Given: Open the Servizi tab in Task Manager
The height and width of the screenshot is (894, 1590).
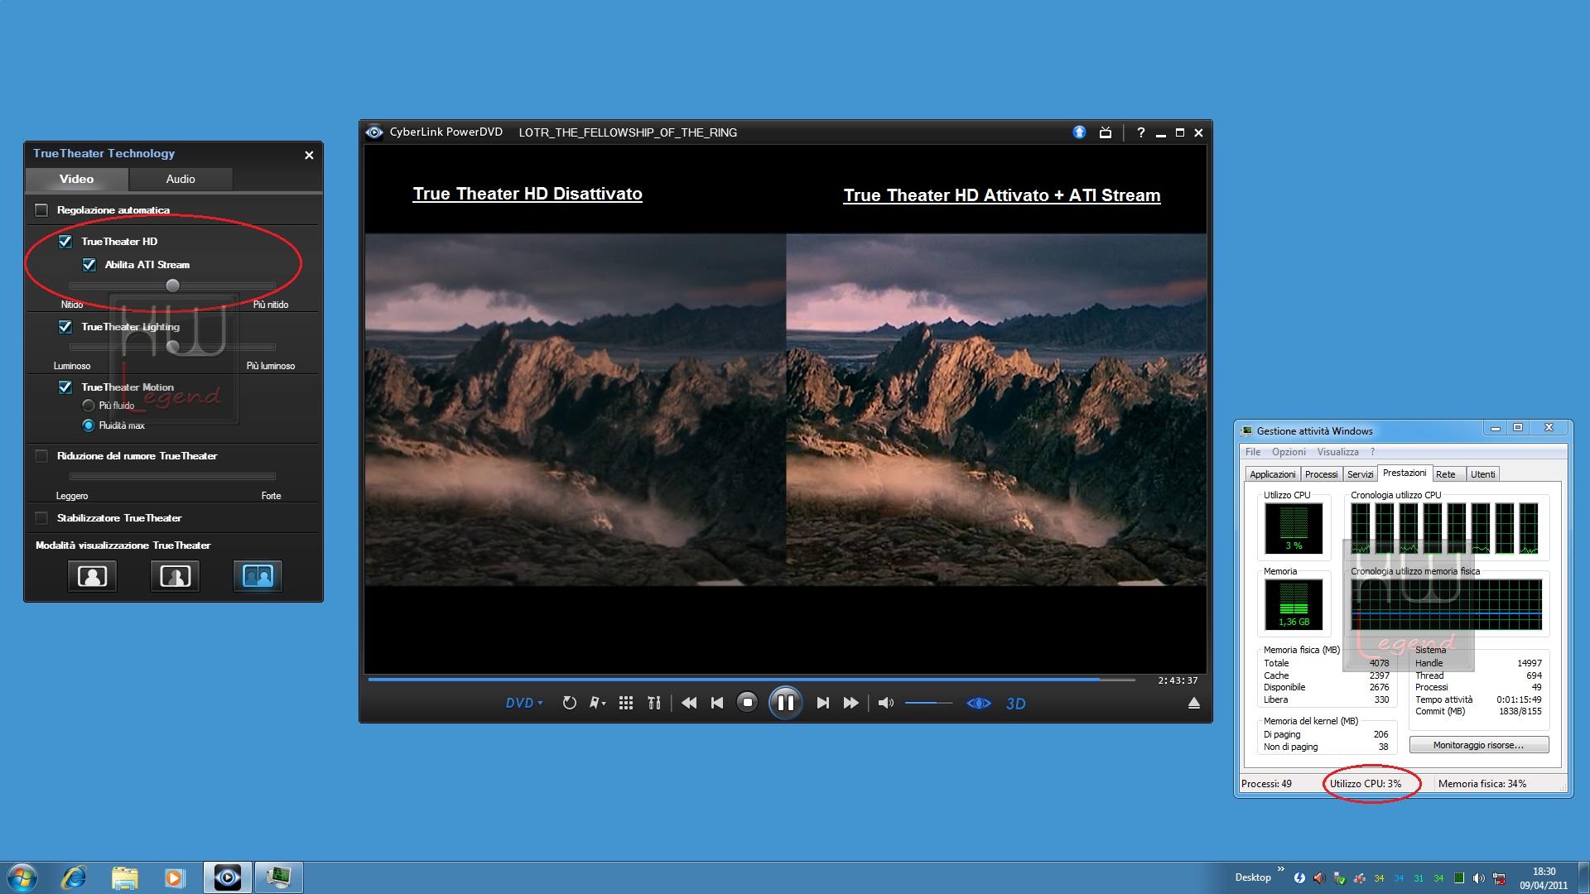Looking at the screenshot, I should pos(1360,474).
